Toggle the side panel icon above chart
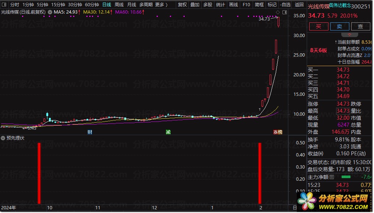 (x=285, y=12)
